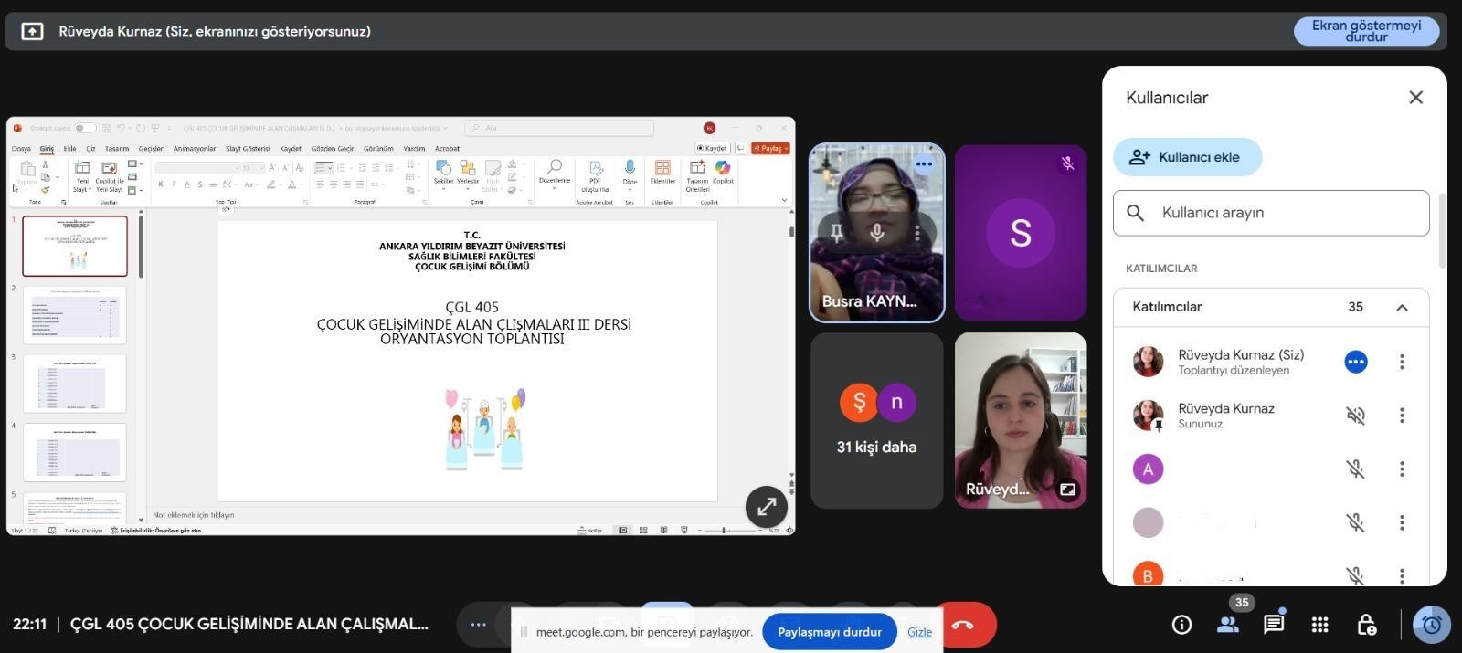
Task: Expand the shared screen to fullscreen
Action: [766, 506]
